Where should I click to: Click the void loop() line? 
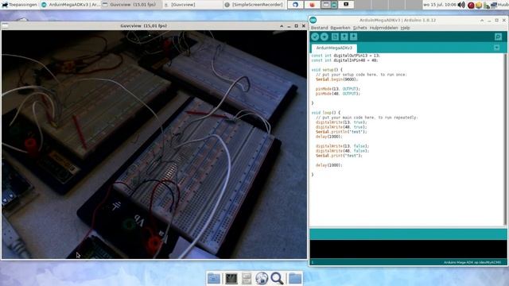click(x=326, y=113)
